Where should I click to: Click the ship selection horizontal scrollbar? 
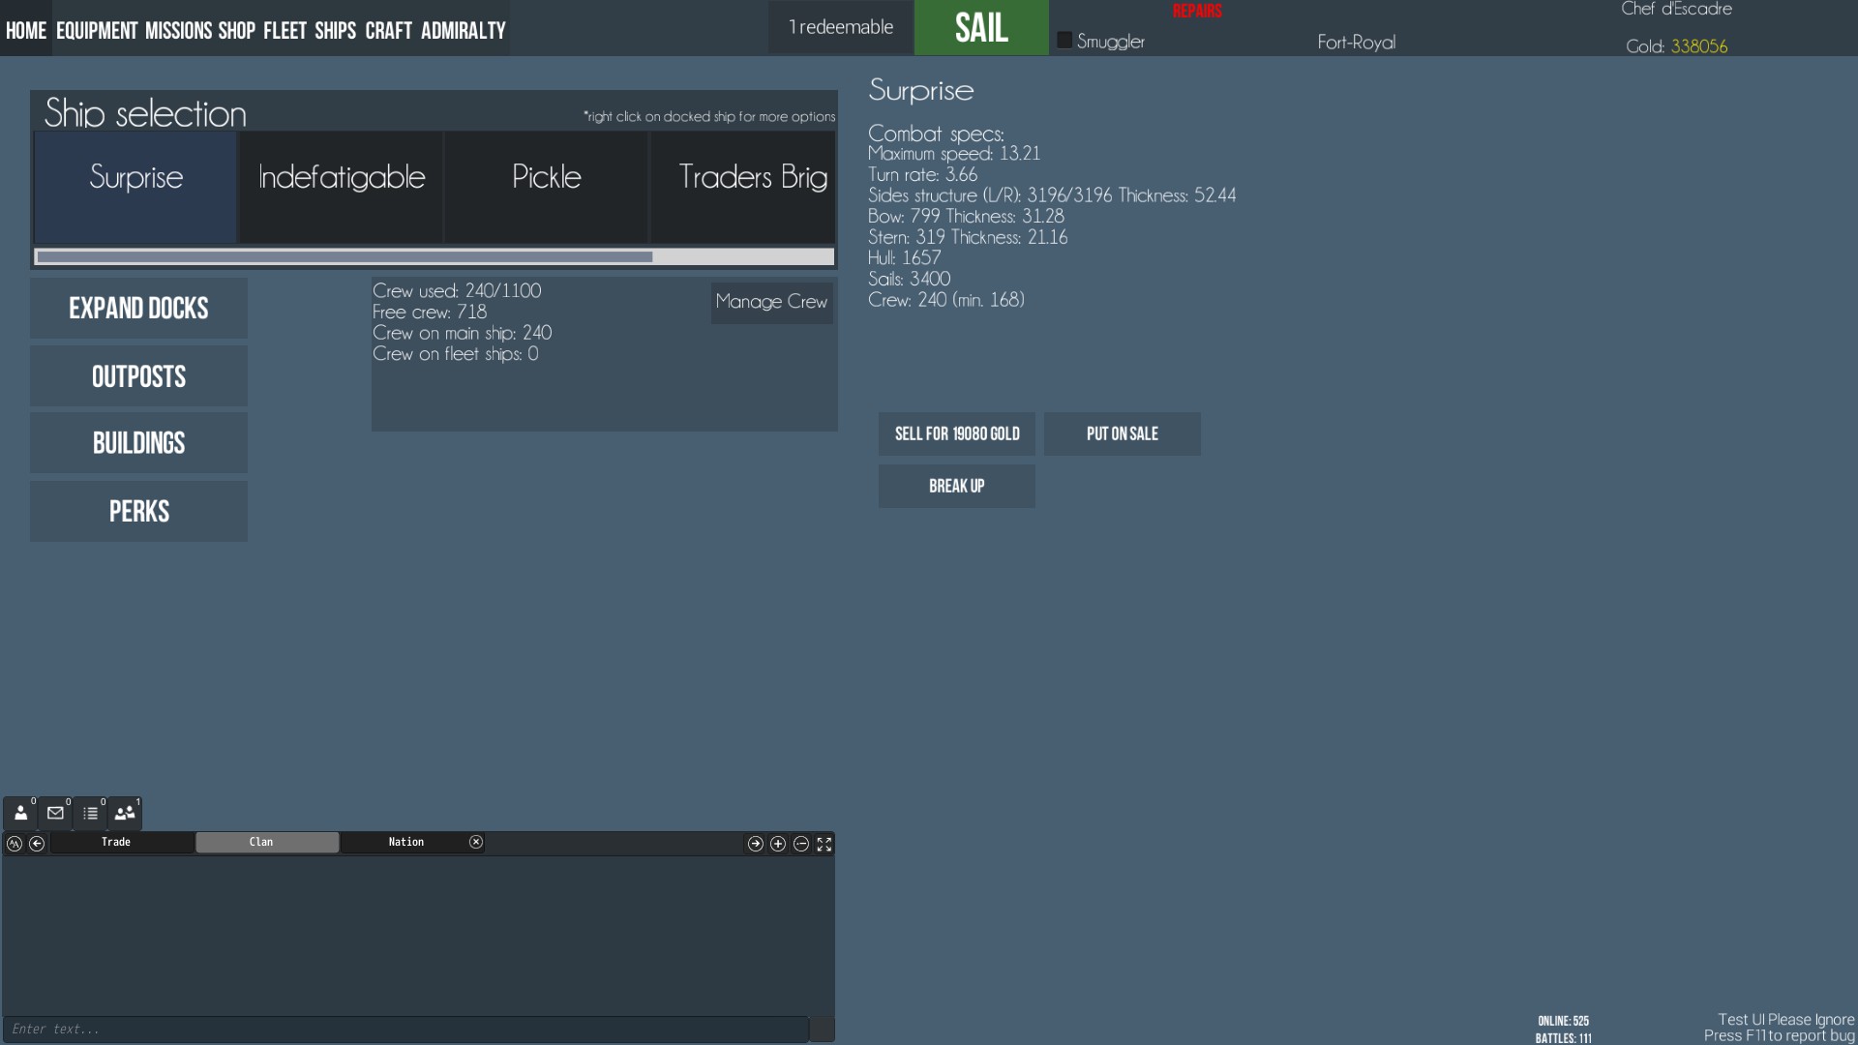[x=345, y=257]
